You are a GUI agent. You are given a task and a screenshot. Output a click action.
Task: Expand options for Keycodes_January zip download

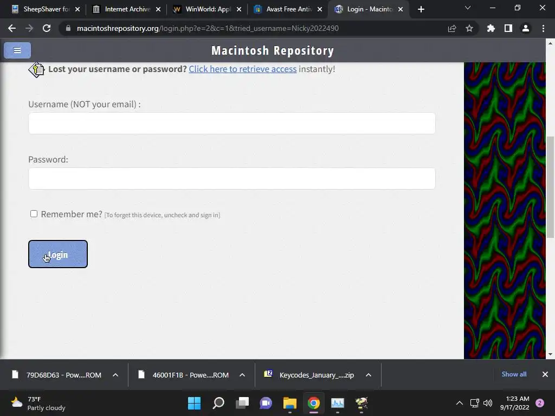369,375
